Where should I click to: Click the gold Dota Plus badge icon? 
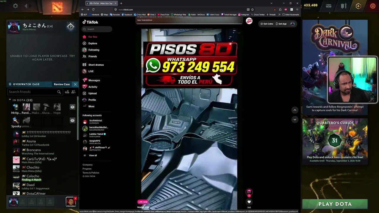click(358, 6)
